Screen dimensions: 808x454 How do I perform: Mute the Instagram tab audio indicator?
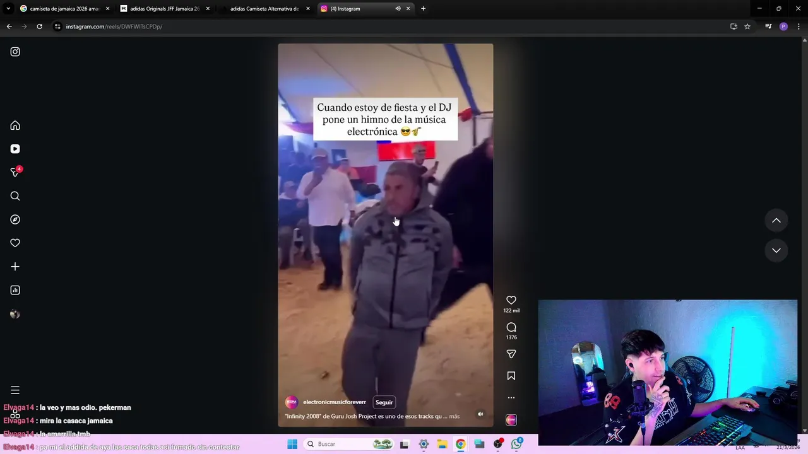pyautogui.click(x=398, y=9)
